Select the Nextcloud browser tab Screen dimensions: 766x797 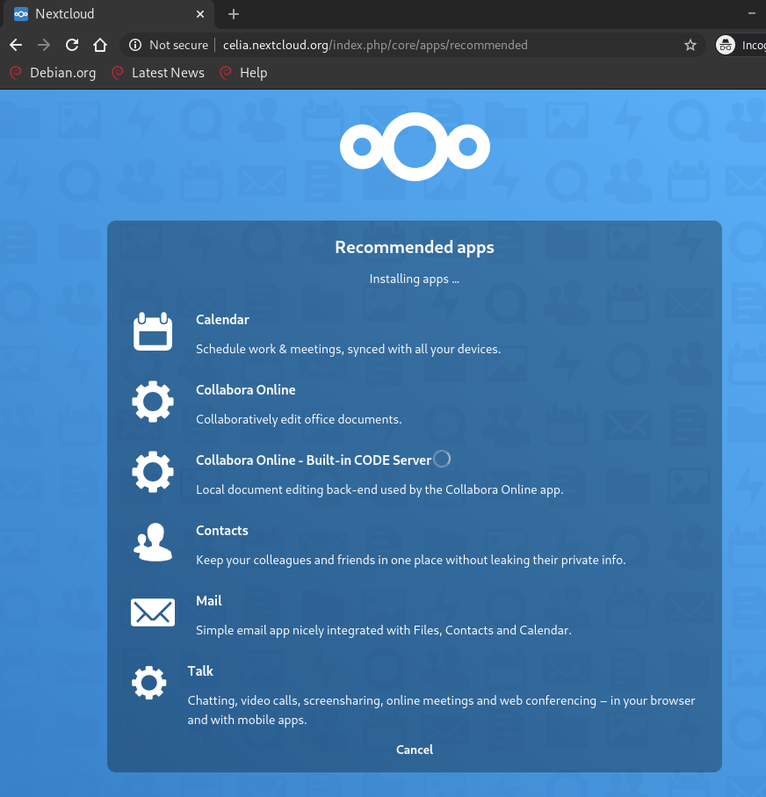105,14
